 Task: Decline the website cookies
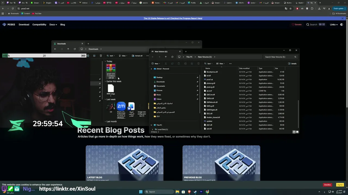tap(327, 185)
